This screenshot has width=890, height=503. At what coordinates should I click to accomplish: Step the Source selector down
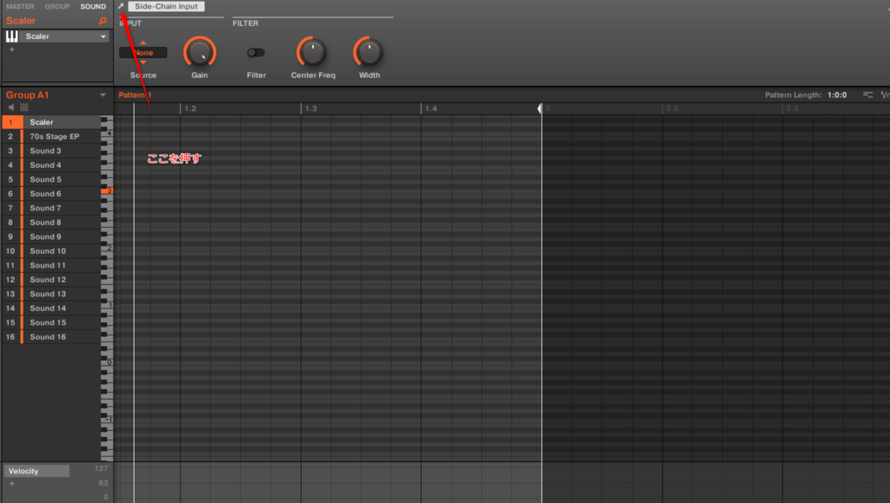(x=143, y=62)
